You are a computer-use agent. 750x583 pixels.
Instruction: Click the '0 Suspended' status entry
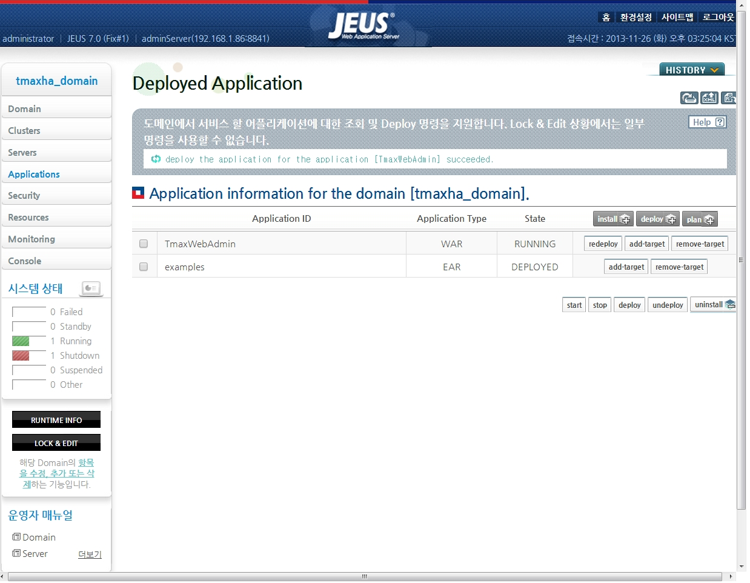(76, 370)
